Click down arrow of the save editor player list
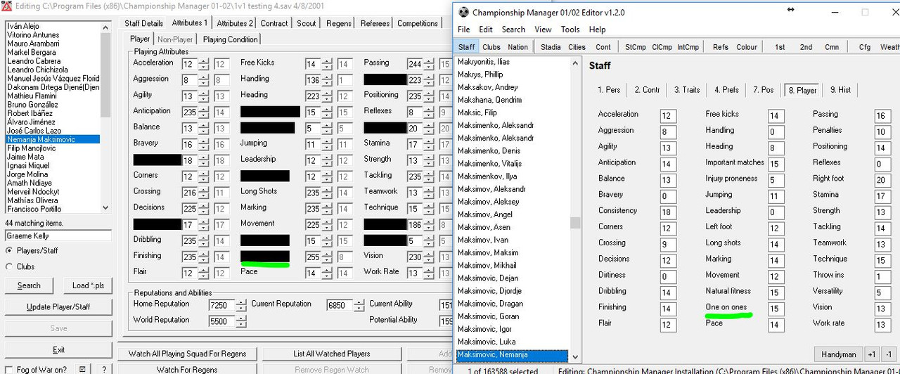 pos(105,208)
